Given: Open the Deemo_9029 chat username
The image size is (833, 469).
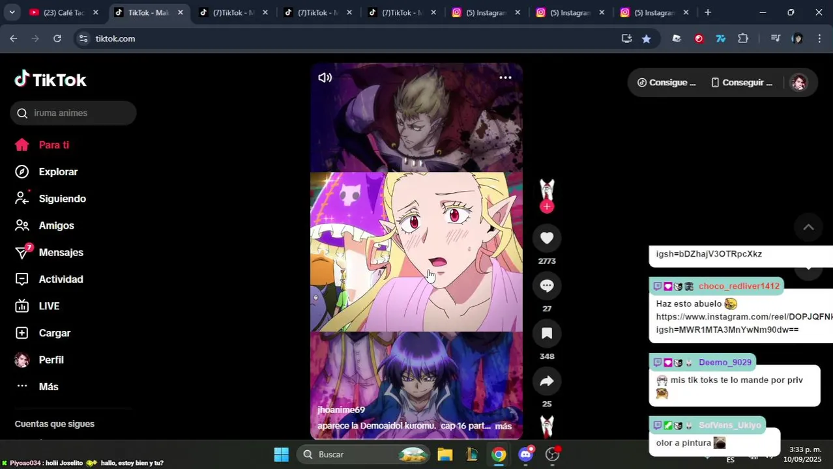Looking at the screenshot, I should pyautogui.click(x=725, y=362).
